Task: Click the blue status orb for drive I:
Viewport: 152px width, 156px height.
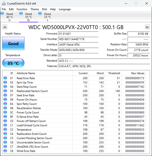Action: 40,13
